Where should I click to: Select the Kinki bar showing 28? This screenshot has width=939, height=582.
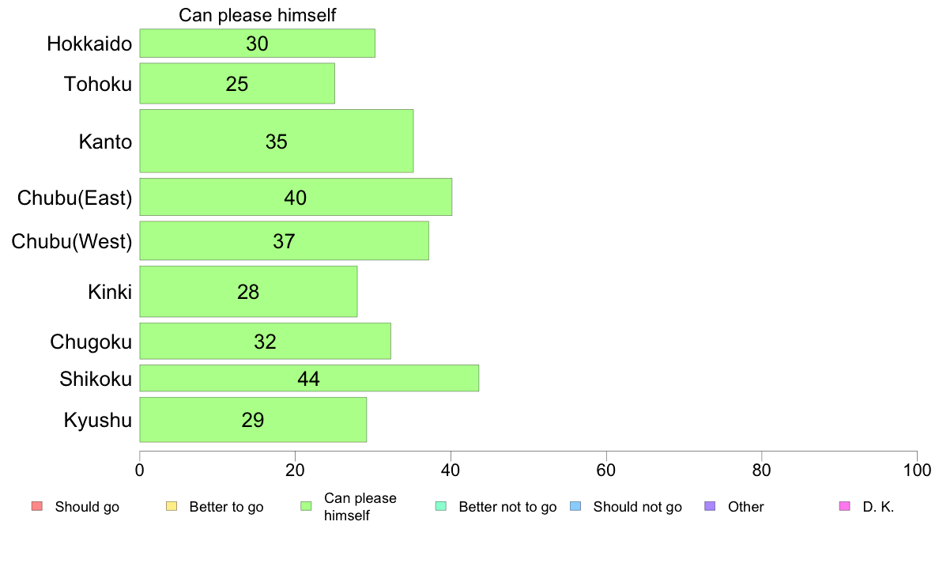248,291
